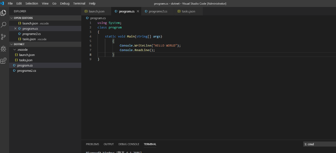Screen dimensions: 336x153
Task: Click the program.cs breadcrumb above editor
Action: 98,18
